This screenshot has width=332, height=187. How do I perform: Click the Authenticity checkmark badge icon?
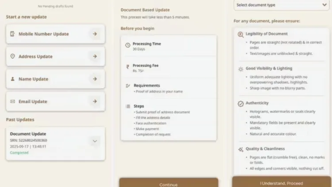point(240,104)
